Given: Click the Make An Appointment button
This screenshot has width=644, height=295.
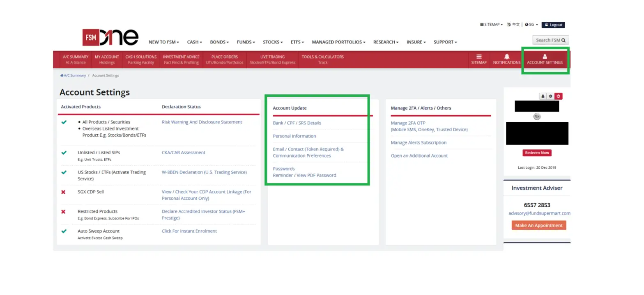Looking at the screenshot, I should 539,225.
